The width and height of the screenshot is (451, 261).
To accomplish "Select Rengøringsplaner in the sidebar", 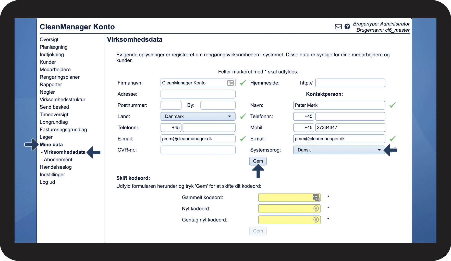I will point(59,77).
